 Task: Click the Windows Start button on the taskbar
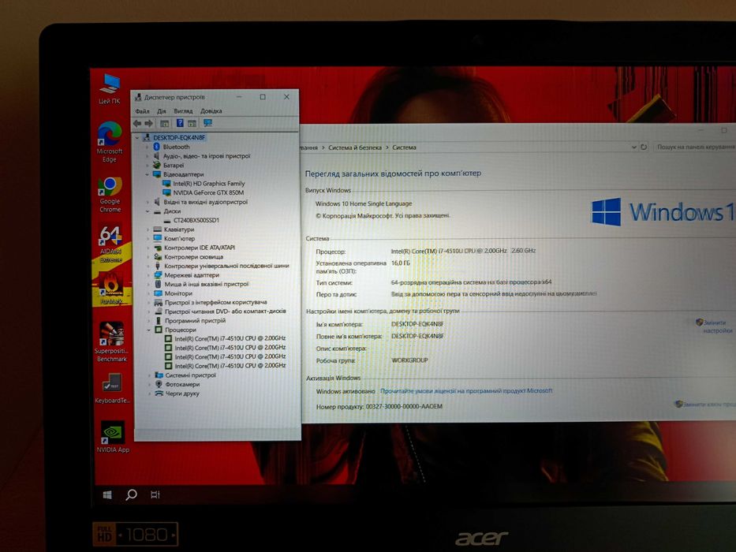[107, 494]
